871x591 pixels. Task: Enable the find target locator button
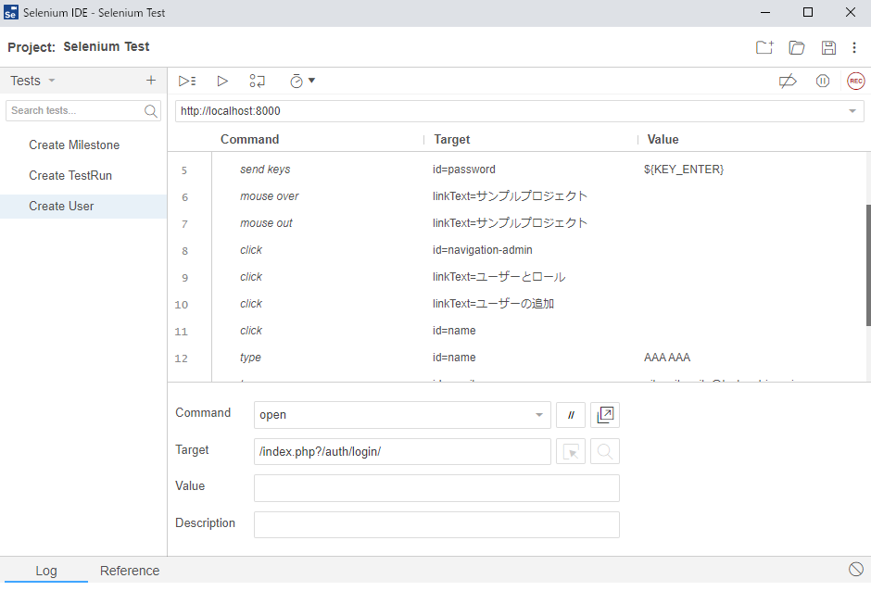pos(603,451)
